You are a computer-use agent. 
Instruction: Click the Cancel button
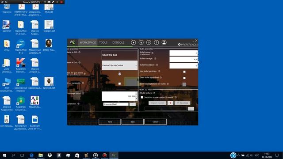tap(155, 122)
